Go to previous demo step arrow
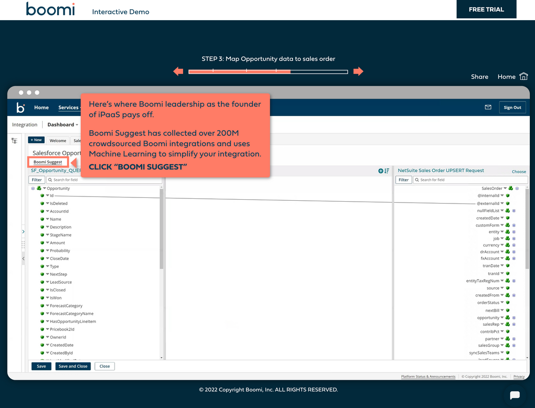535x408 pixels. click(x=178, y=71)
